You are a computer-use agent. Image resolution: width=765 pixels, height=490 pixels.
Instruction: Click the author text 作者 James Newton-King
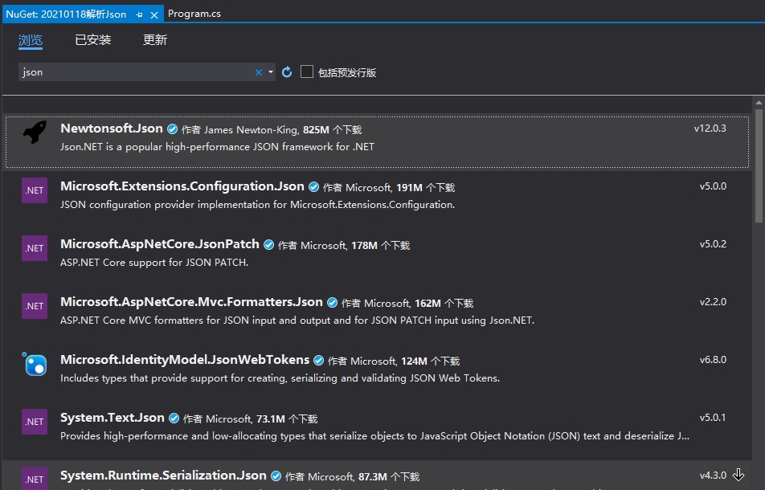click(239, 129)
